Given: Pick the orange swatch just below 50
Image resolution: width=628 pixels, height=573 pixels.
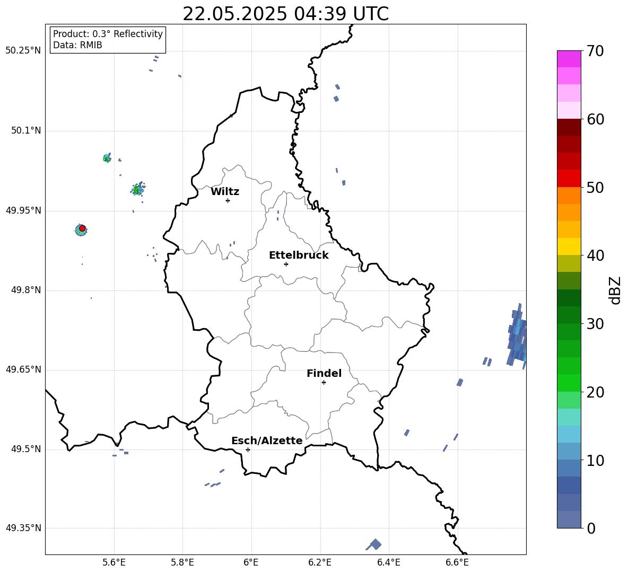Looking at the screenshot, I should point(569,196).
